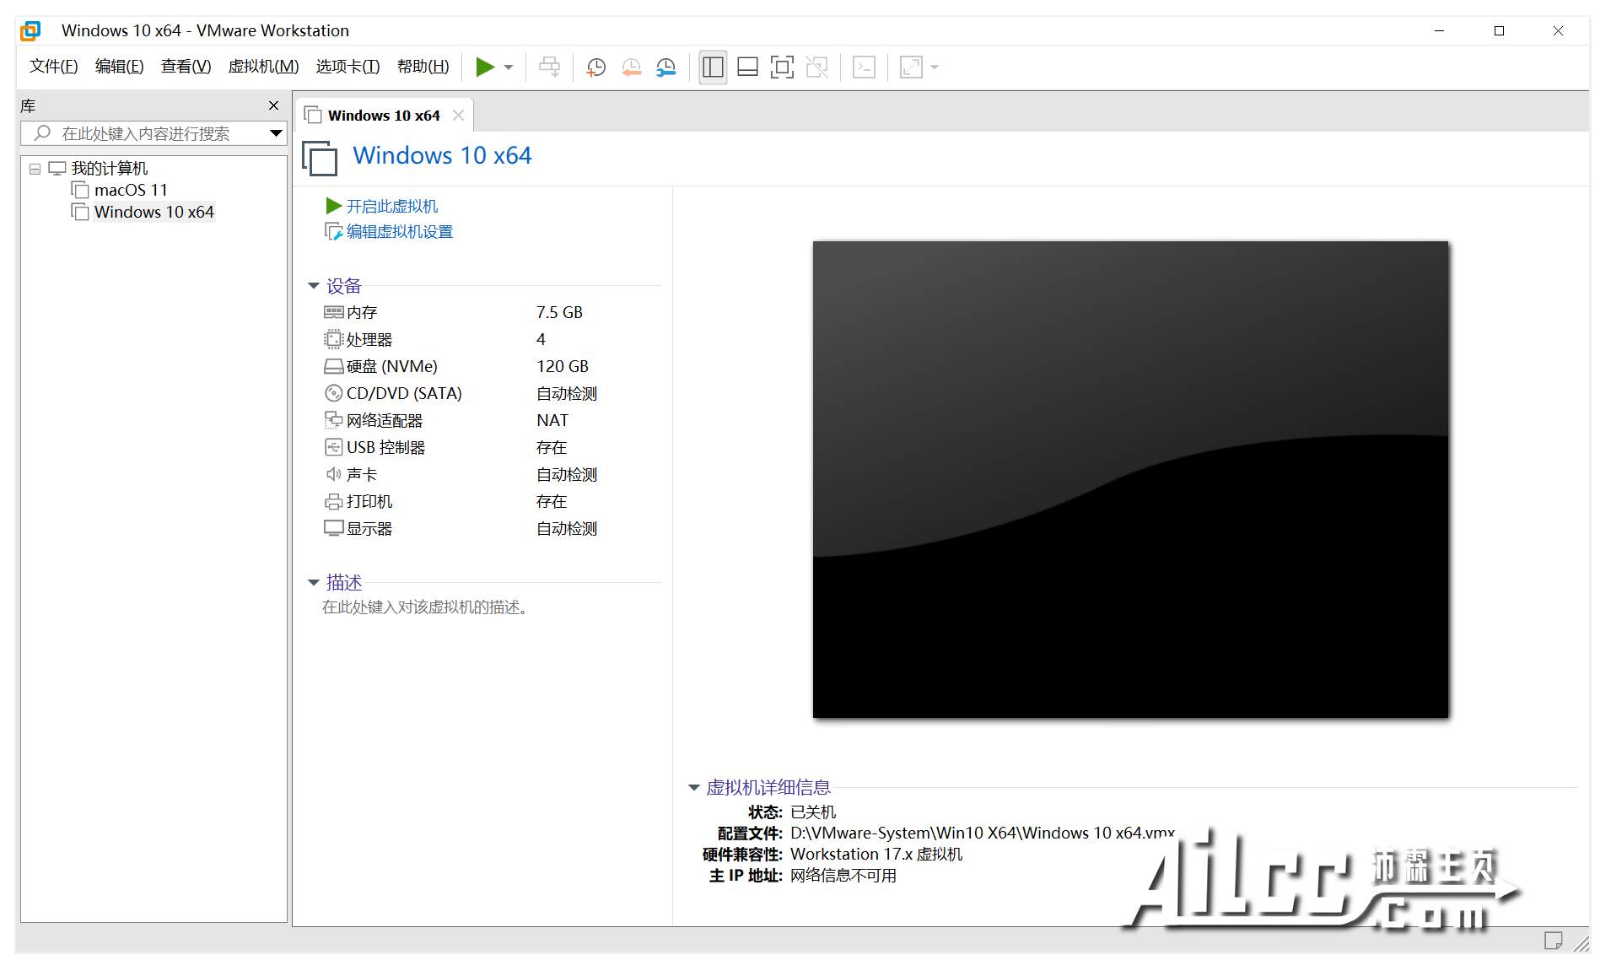Close the Windows 10 x64 tab
This screenshot has width=1611, height=971.
coord(458,116)
